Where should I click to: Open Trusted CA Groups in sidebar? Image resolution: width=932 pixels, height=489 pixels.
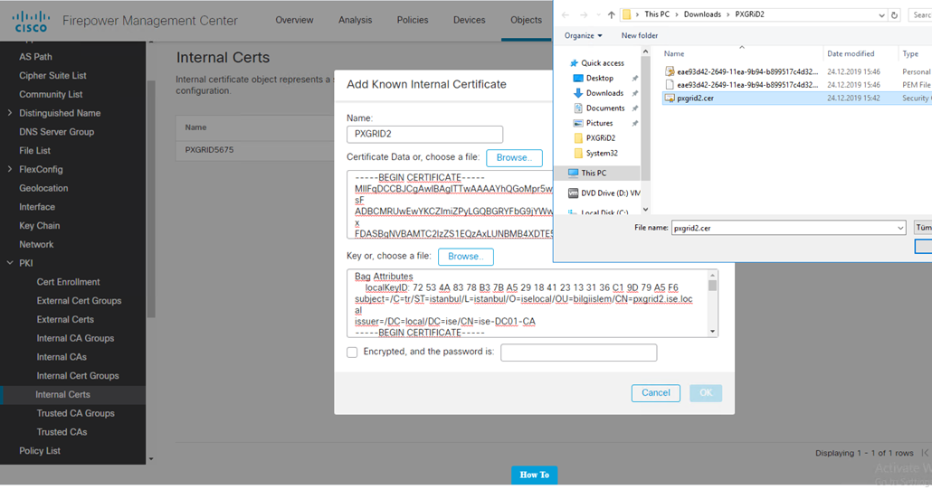pos(75,414)
